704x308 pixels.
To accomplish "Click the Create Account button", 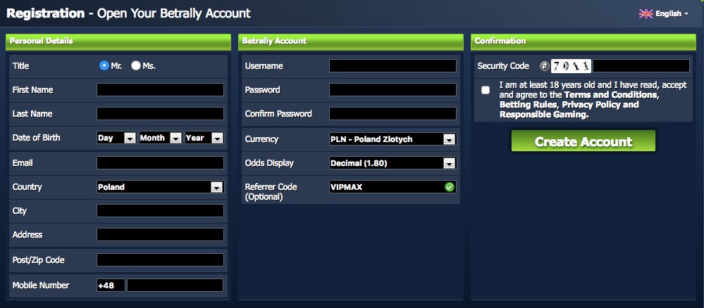I will 583,141.
